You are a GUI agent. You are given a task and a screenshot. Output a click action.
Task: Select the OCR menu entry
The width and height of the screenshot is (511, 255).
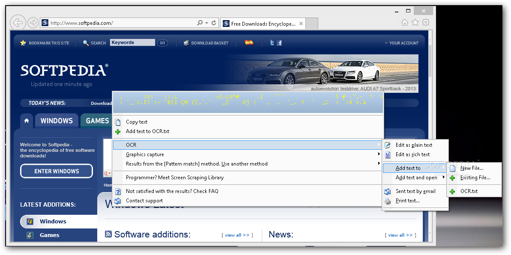[x=248, y=145]
